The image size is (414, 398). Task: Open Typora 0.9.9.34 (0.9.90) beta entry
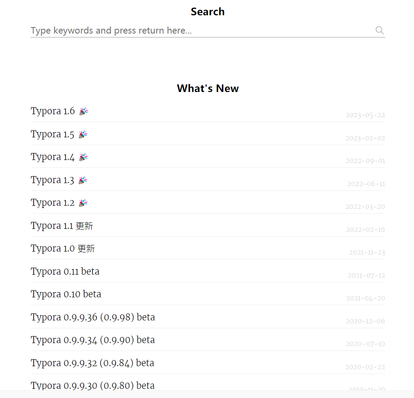point(92,340)
